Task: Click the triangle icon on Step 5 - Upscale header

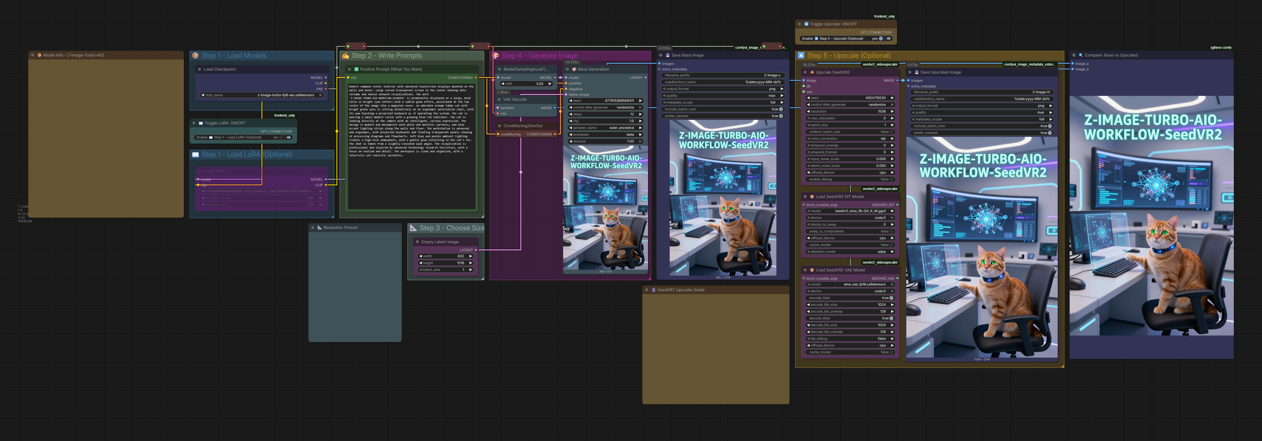Action: (801, 56)
